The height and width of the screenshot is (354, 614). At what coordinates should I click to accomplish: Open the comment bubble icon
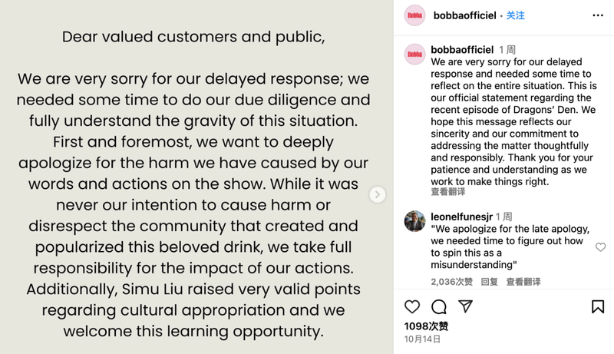tap(438, 306)
